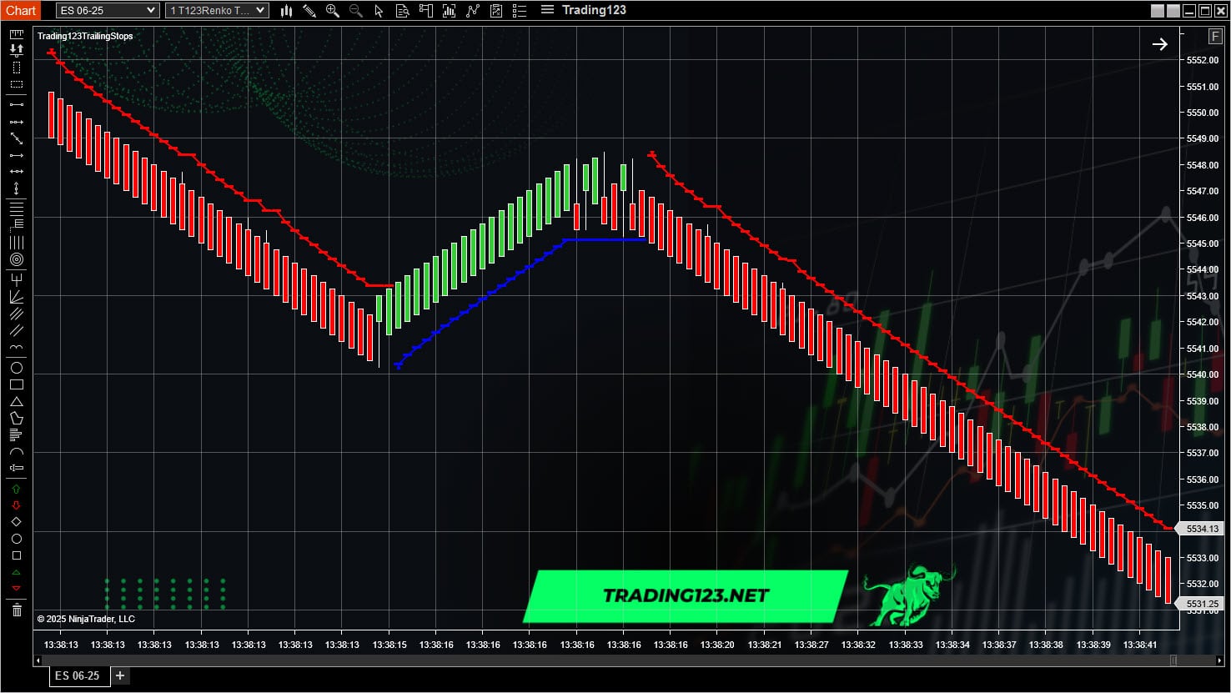Toggle the F button in top right corner
This screenshot has height=693, width=1231.
(1215, 37)
